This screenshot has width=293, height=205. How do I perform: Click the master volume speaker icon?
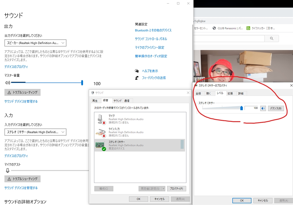(7, 83)
